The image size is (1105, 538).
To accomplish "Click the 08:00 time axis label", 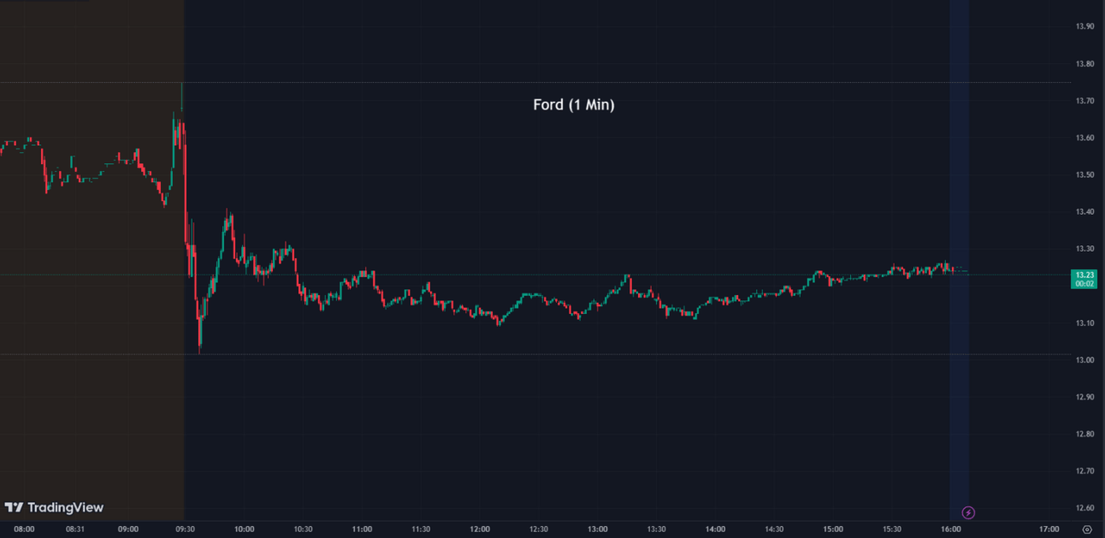I will [x=24, y=529].
